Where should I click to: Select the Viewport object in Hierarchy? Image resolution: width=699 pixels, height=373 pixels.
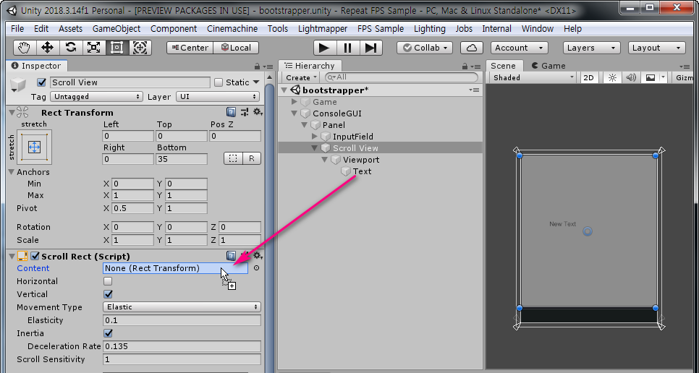361,160
